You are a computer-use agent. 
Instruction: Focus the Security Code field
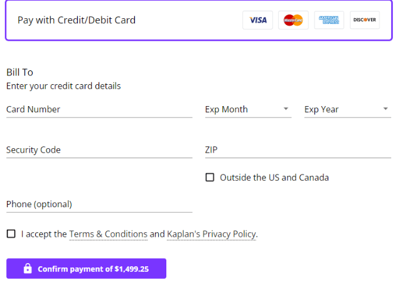point(99,150)
